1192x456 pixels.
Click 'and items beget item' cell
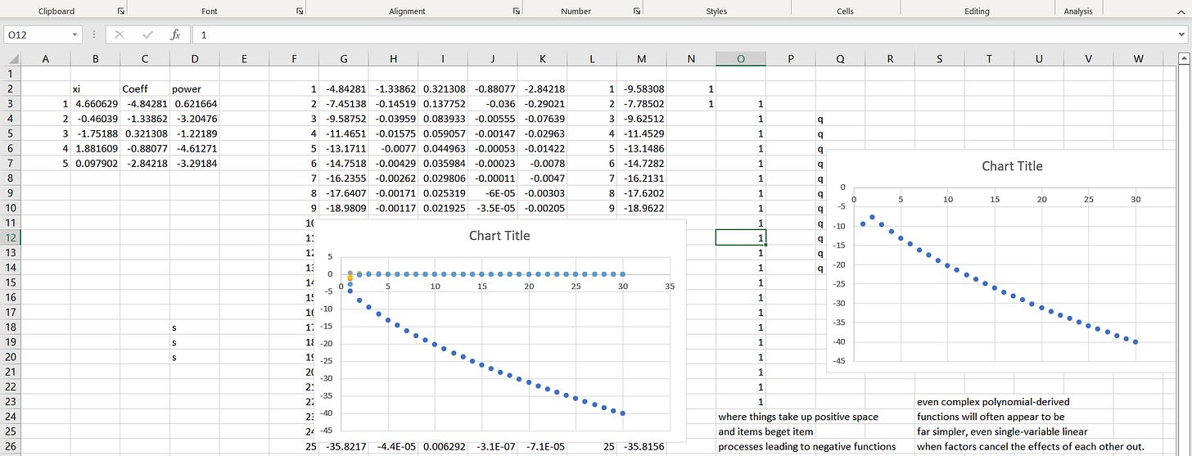point(766,431)
